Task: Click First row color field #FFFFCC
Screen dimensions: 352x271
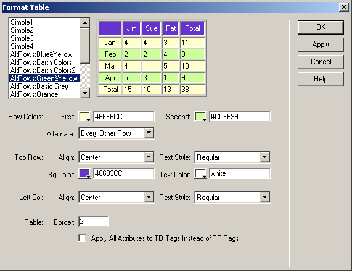Action: (124, 117)
